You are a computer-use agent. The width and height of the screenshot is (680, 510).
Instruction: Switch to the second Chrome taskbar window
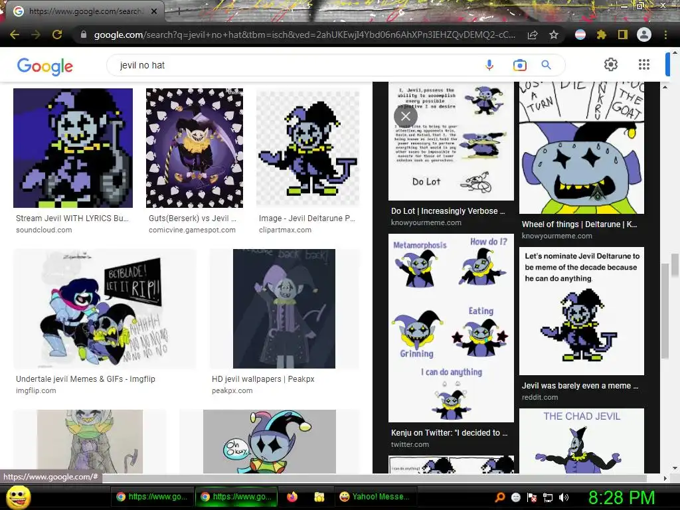coord(236,497)
